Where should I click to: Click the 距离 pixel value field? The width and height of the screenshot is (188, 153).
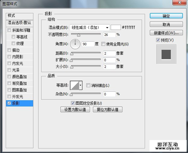point(109,53)
